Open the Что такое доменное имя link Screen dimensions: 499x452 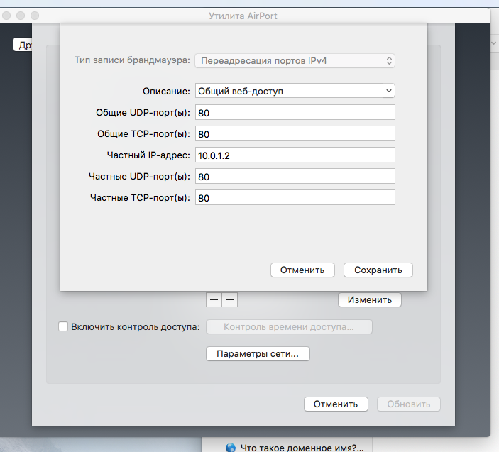tap(302, 448)
